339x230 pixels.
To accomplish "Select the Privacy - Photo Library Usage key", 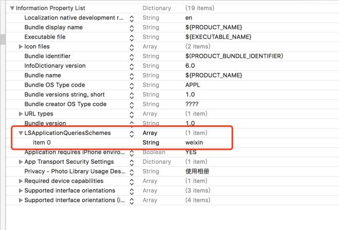I will tap(75, 171).
